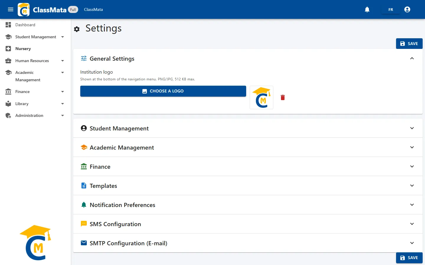Click the Library book reader icon

point(8,104)
